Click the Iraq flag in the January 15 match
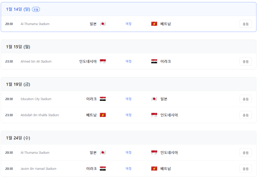The height and width of the screenshot is (179, 258). coord(154,61)
